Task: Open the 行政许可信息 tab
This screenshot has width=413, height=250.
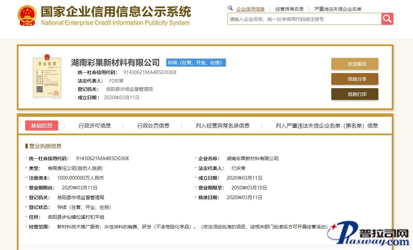Action: (95, 126)
